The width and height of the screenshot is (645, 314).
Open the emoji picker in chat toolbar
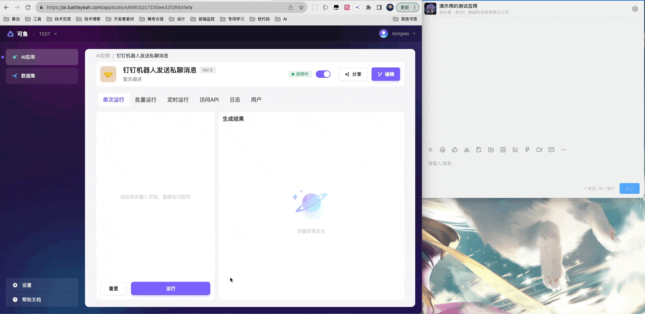[x=442, y=150]
